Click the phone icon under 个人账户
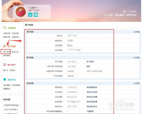 [x=30, y=15]
